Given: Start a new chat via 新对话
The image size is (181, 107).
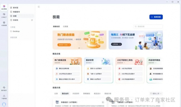Looking at the screenshot, I should pos(21,7).
